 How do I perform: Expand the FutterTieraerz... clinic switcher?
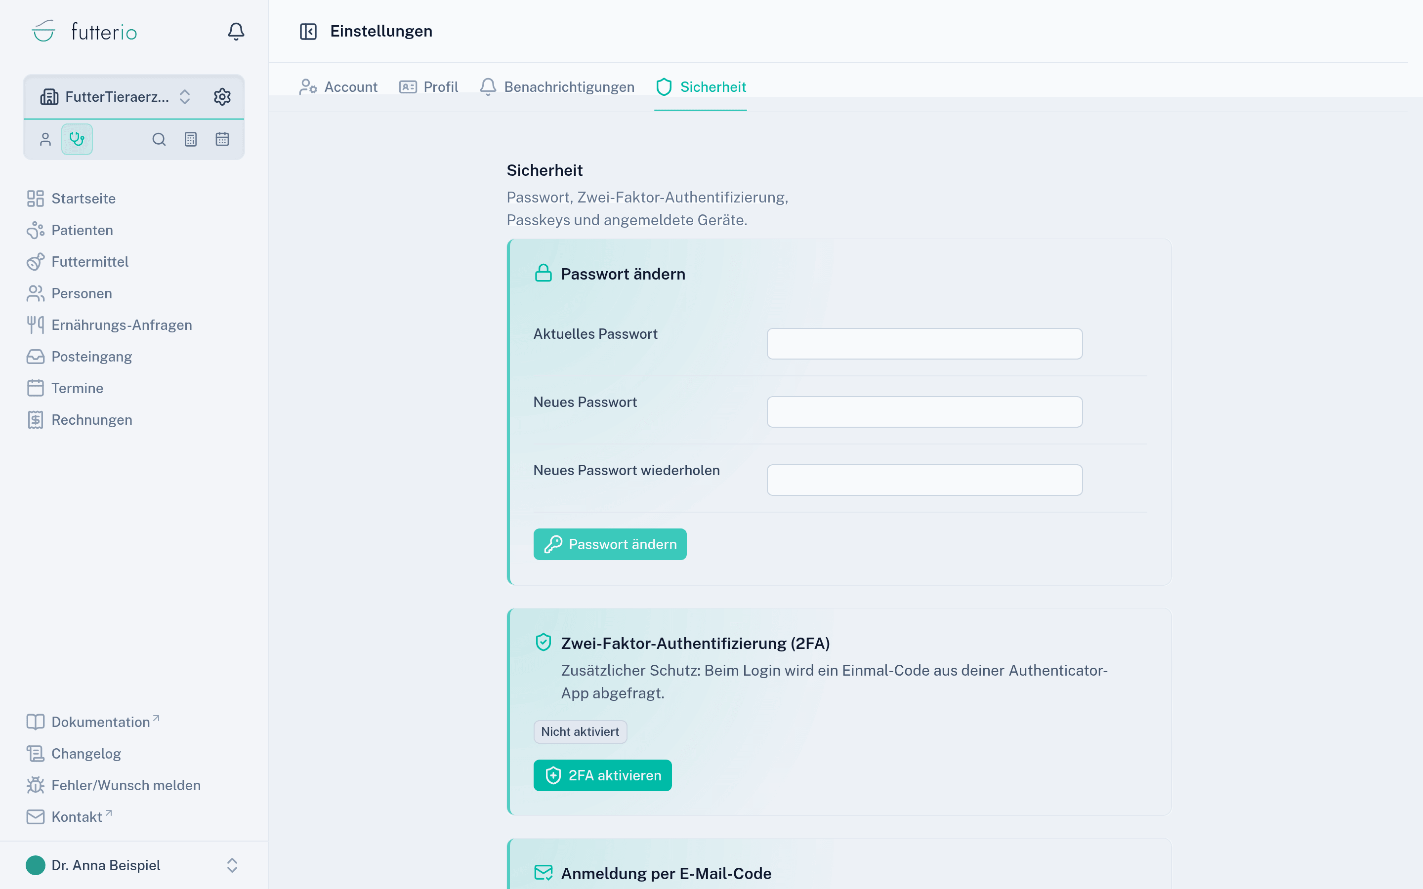tap(116, 97)
